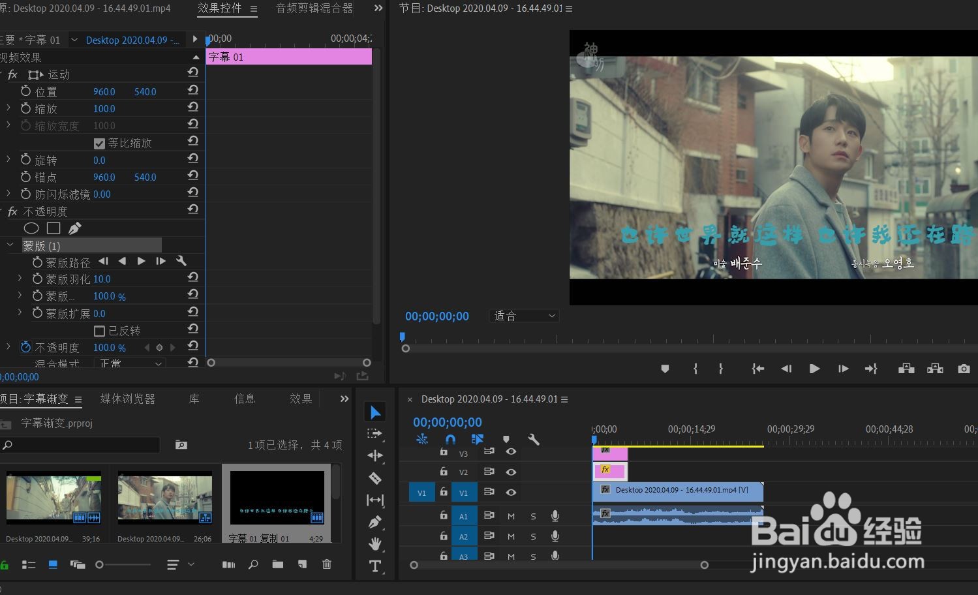Select the Selection arrow tool
This screenshot has height=595, width=978.
[x=375, y=412]
